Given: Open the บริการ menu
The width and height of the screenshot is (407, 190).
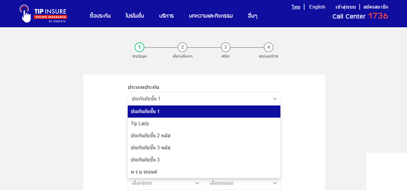Looking at the screenshot, I should 166,16.
